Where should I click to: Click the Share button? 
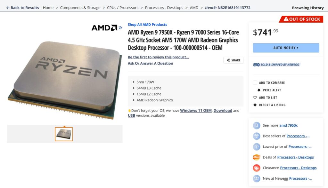233,60
